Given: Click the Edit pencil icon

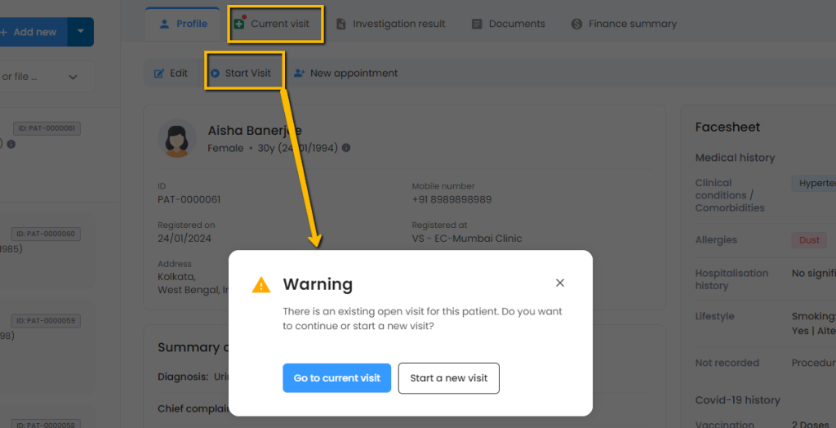Looking at the screenshot, I should click(x=160, y=74).
